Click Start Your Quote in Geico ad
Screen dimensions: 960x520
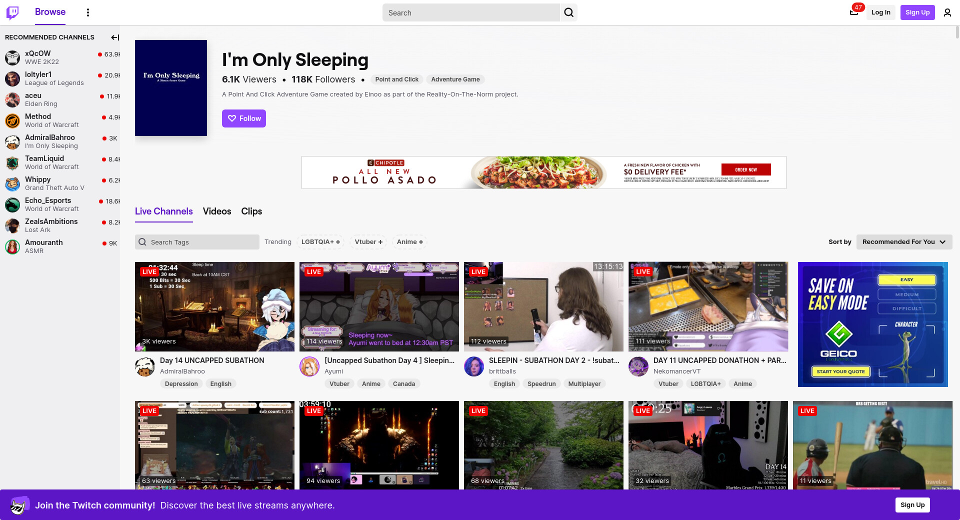[840, 371]
